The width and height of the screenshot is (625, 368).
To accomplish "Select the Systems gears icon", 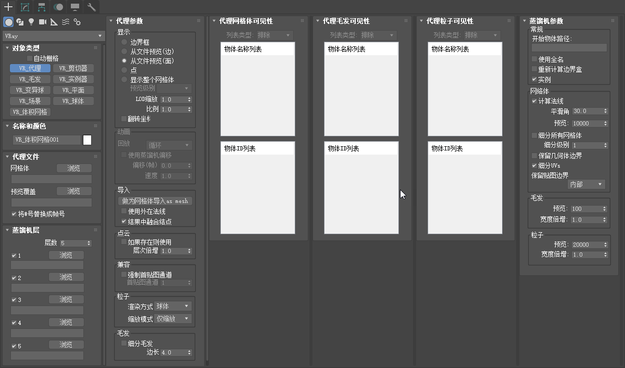I will (x=77, y=22).
